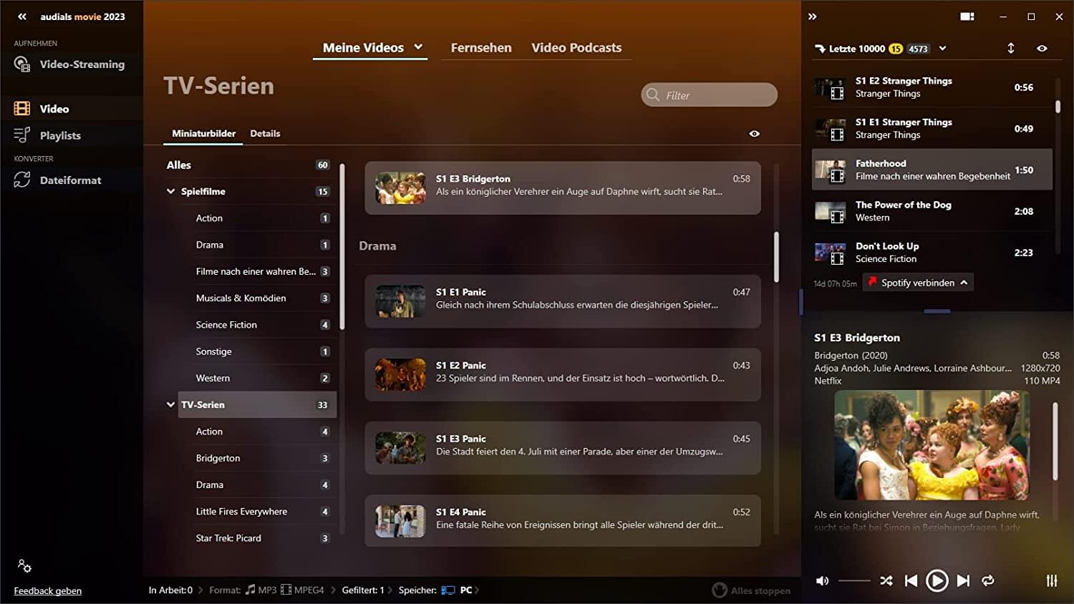Collapse the Spielfilme tree category
The image size is (1074, 604).
coord(170,192)
